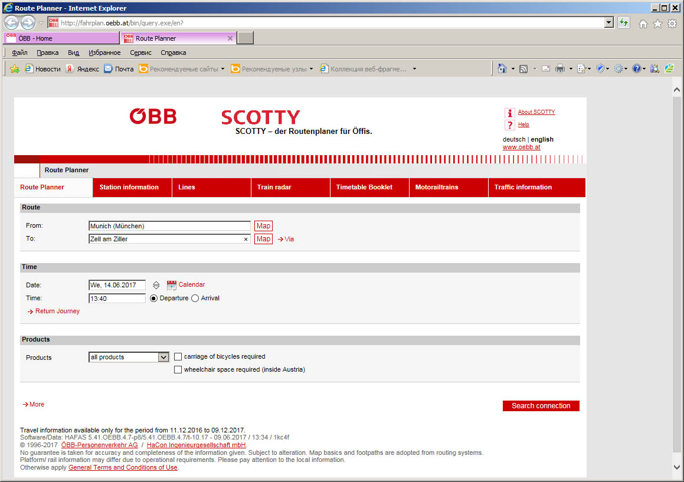Open the Traffic information tab

536,188
